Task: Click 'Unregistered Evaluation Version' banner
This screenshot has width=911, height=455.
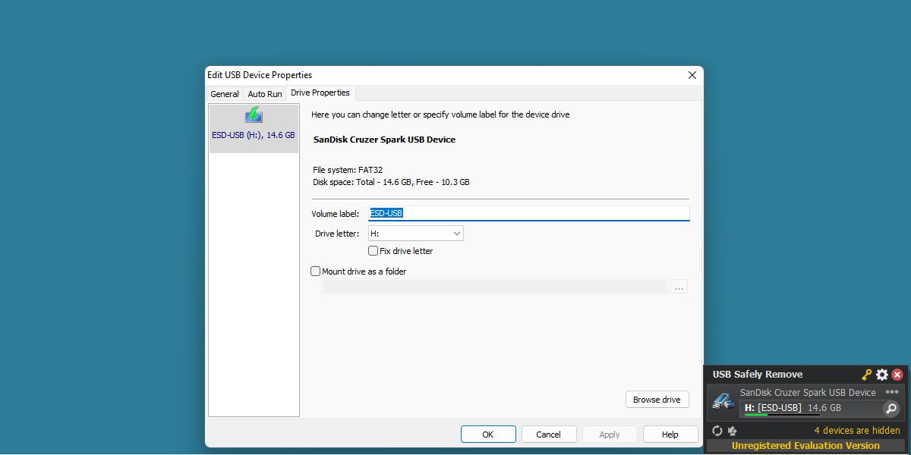Action: pyautogui.click(x=805, y=446)
